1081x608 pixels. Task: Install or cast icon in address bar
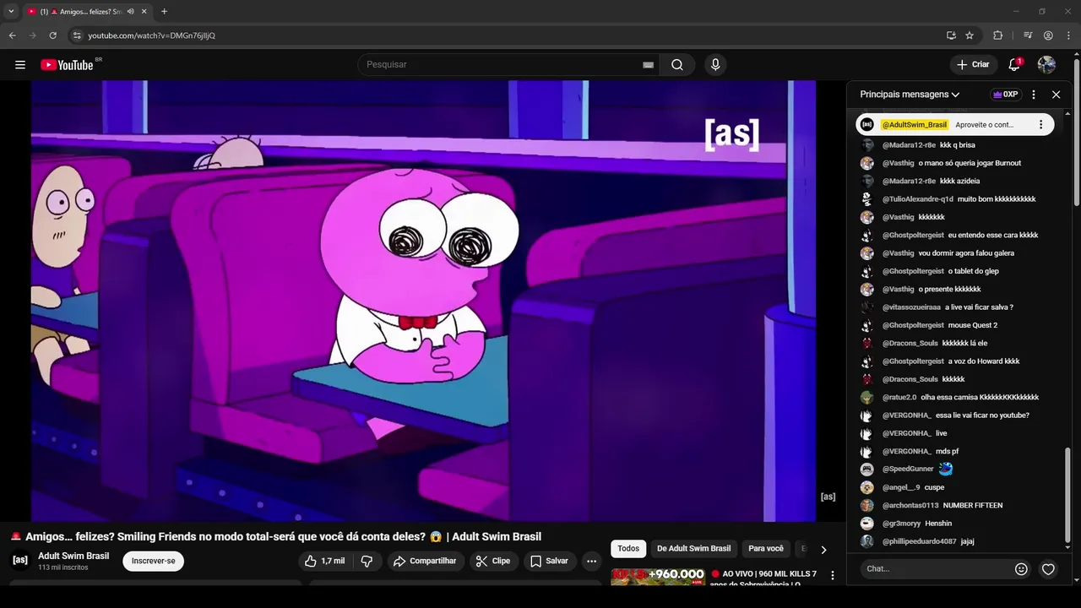pos(951,35)
